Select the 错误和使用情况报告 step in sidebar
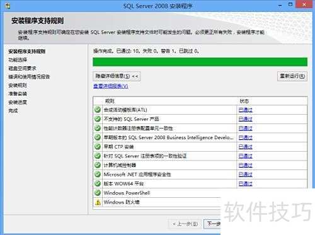The image size is (315, 235). [29, 77]
